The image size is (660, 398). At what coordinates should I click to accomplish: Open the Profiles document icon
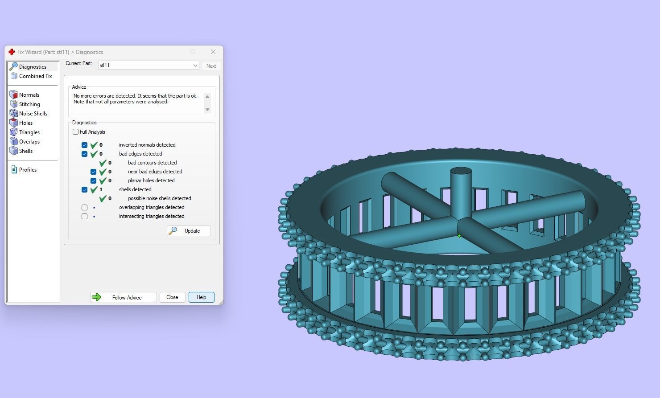click(14, 170)
